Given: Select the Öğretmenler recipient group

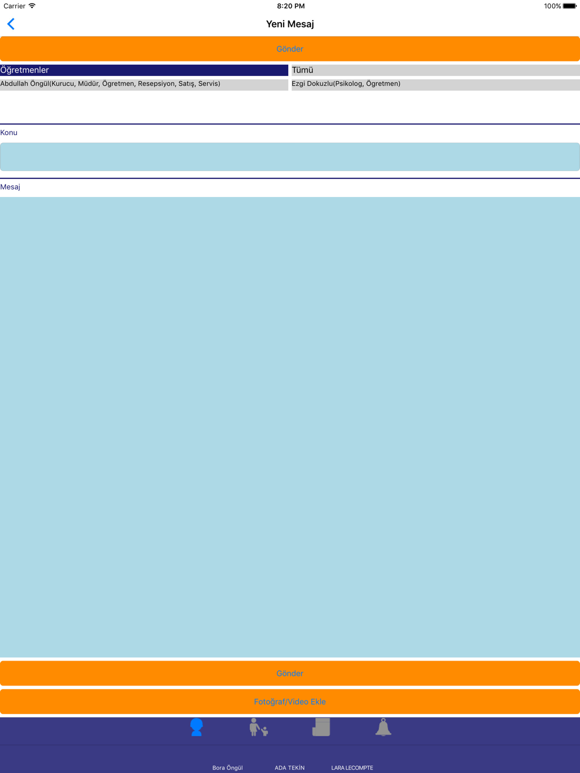Looking at the screenshot, I should tap(144, 70).
